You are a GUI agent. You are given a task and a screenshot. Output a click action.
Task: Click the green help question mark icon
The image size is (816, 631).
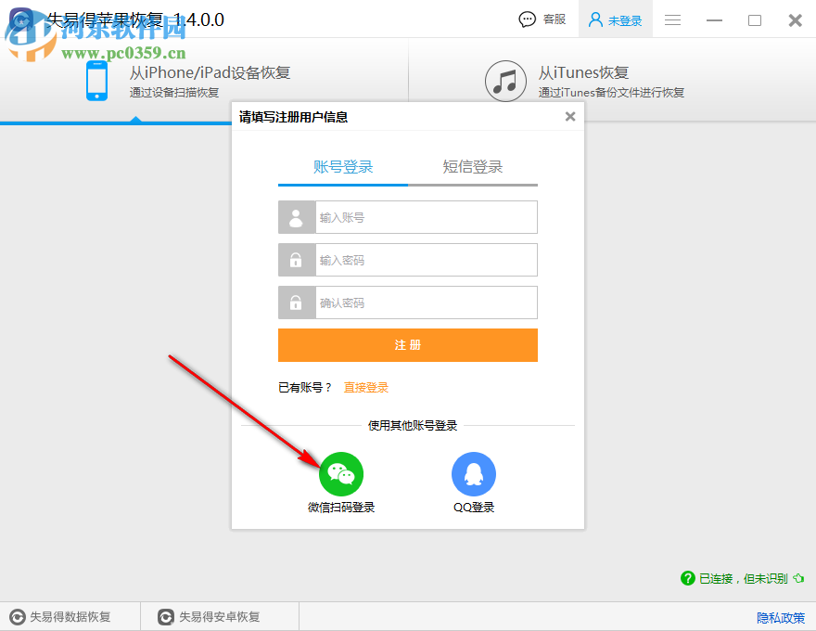click(x=688, y=578)
